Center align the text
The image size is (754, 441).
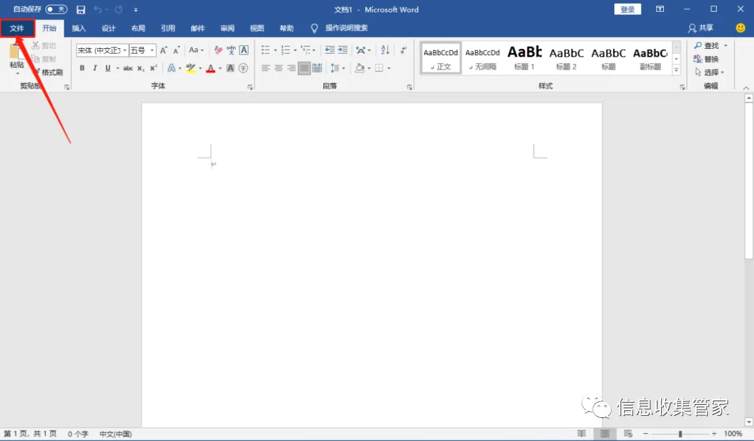(279, 68)
